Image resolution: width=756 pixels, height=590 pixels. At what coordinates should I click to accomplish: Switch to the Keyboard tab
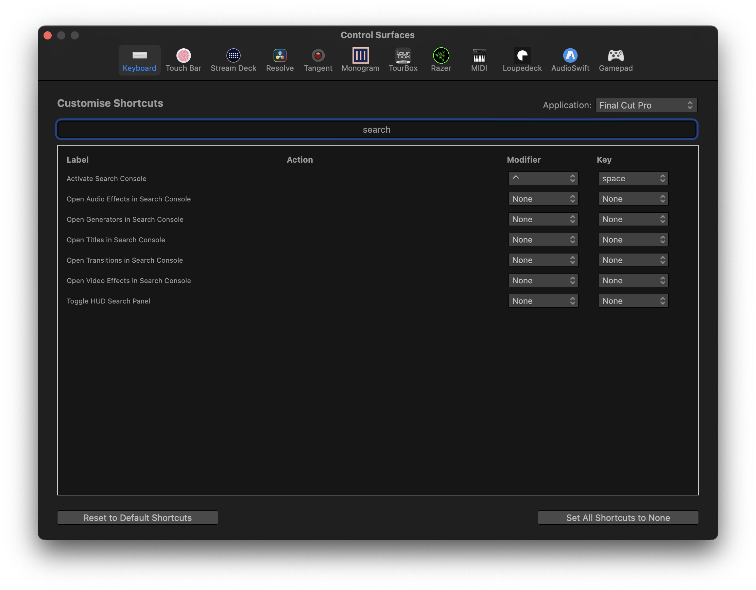tap(139, 60)
